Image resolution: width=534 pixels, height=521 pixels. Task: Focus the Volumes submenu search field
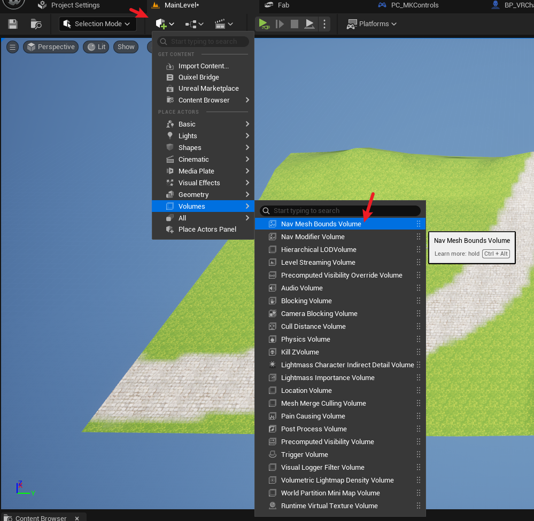point(340,211)
